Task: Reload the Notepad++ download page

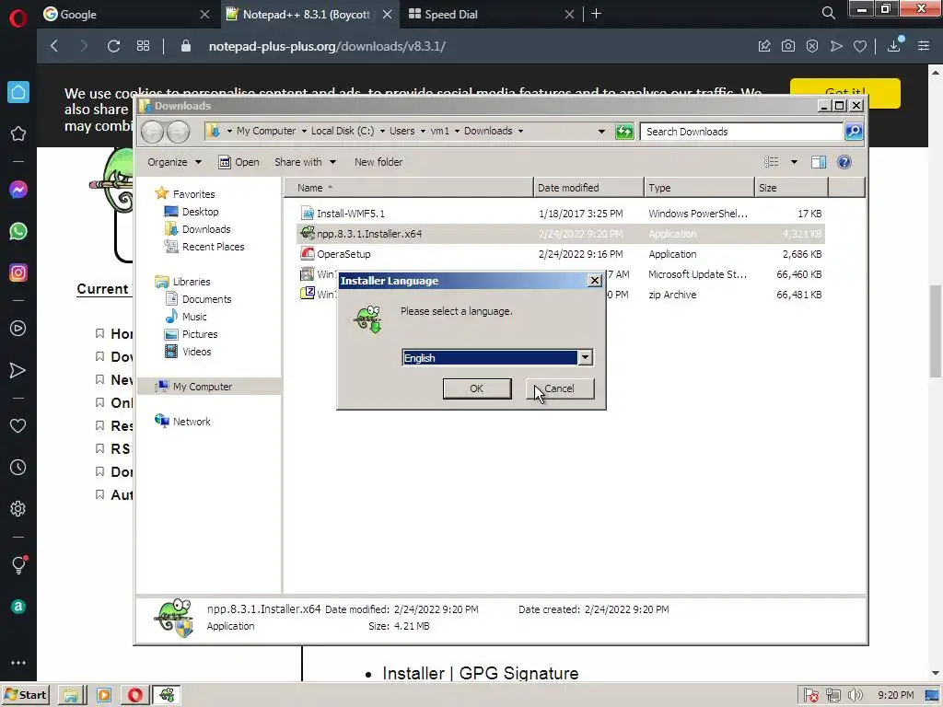Action: tap(113, 46)
